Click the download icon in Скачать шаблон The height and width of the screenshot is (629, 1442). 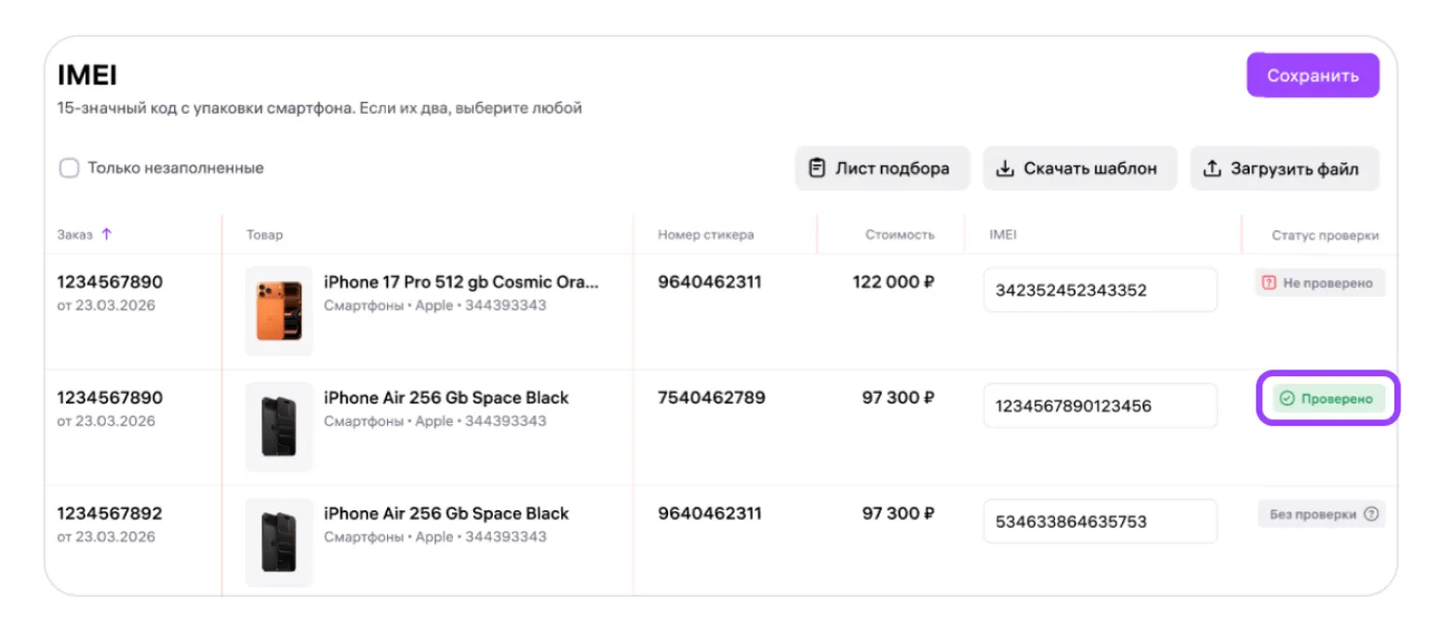(x=1004, y=168)
